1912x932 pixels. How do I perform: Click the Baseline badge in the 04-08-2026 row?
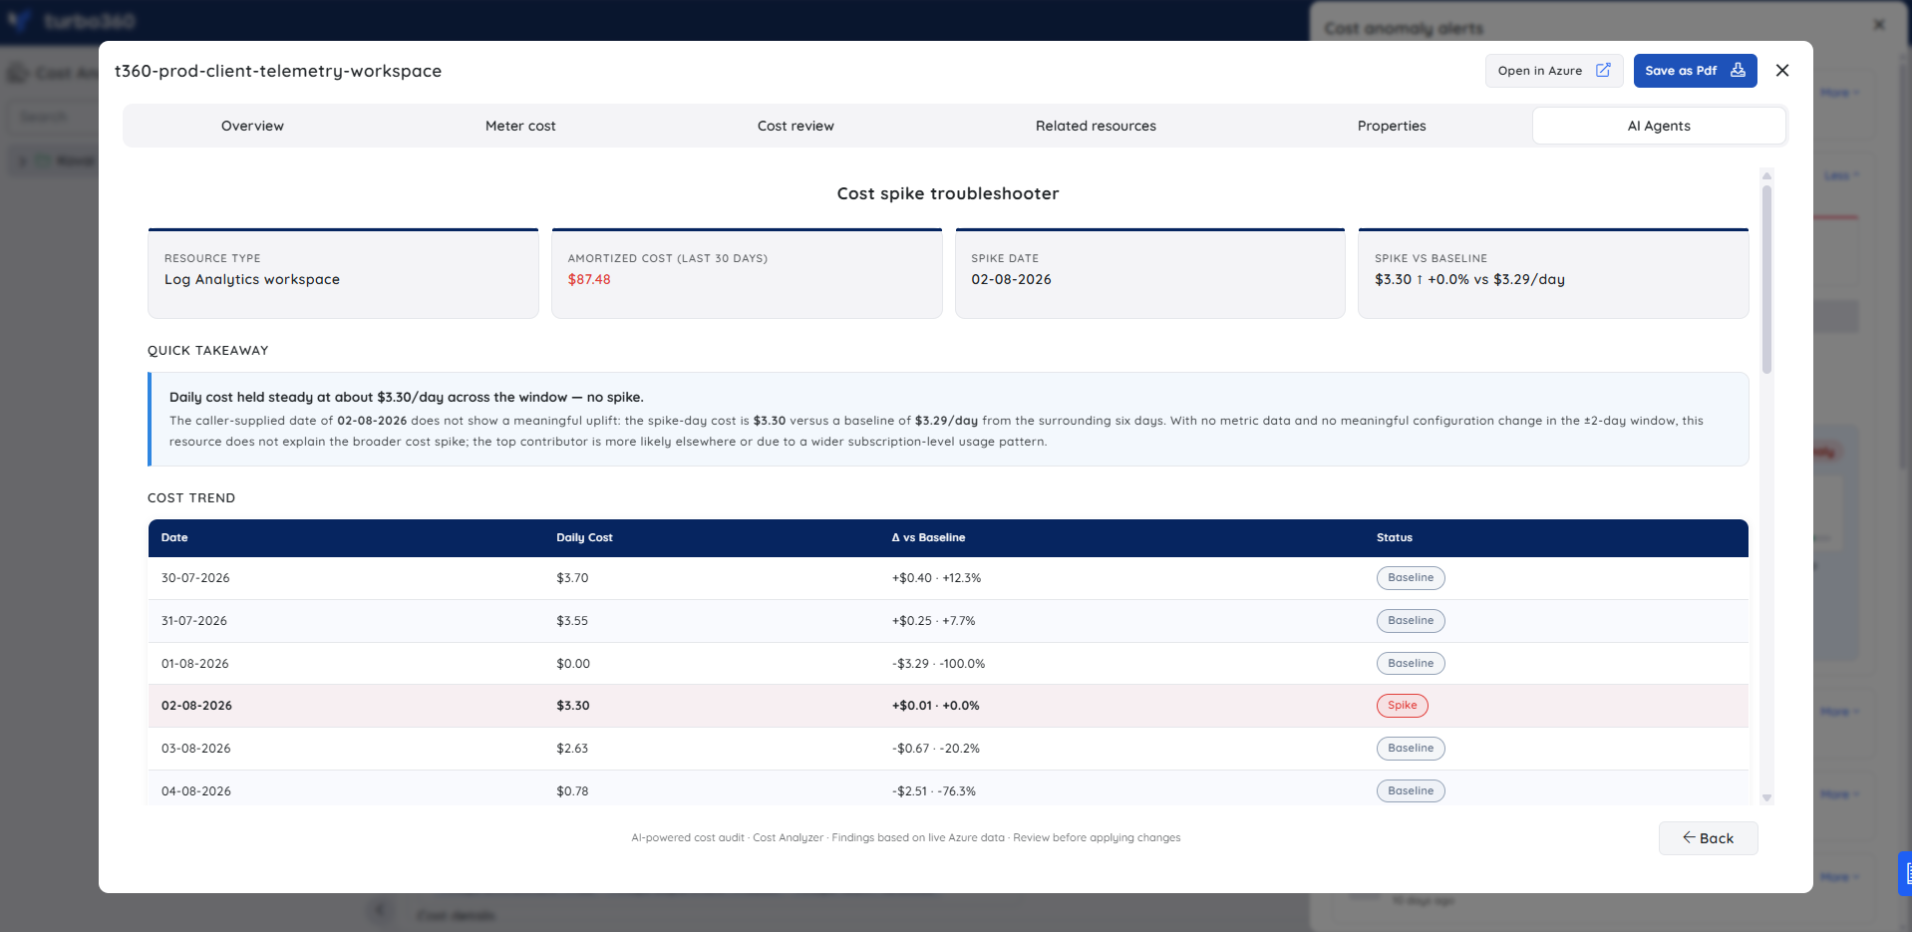tap(1411, 791)
